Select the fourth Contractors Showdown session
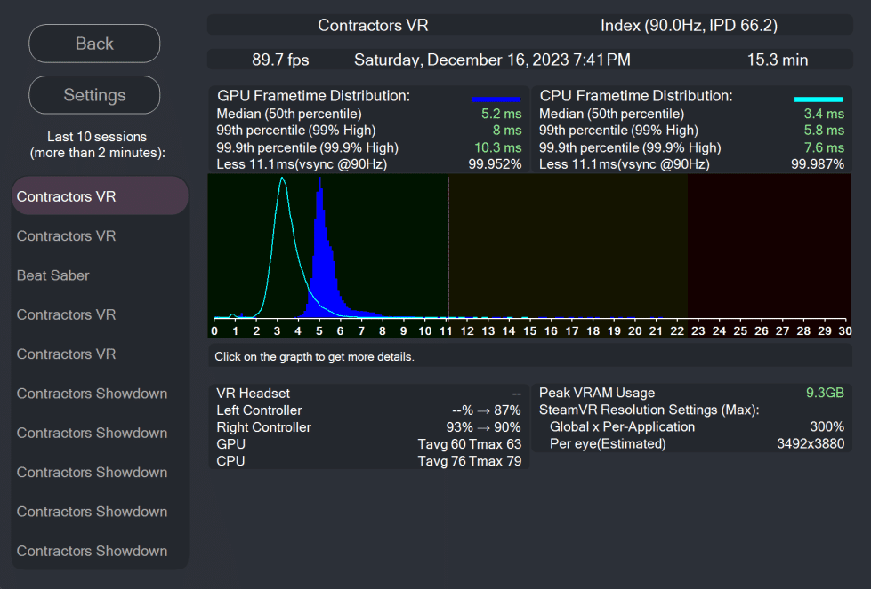Viewport: 871px width, 589px height. tap(100, 512)
